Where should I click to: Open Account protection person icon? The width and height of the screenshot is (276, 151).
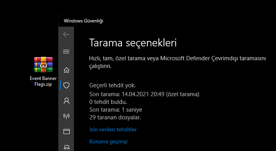tap(66, 101)
